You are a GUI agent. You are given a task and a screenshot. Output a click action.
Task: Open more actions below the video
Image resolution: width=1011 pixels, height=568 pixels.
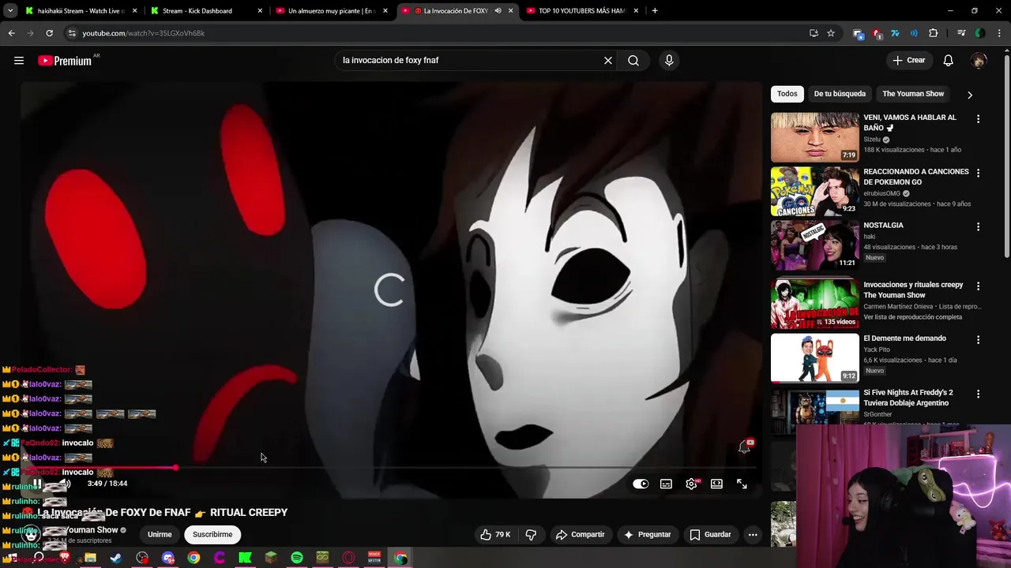pos(753,534)
